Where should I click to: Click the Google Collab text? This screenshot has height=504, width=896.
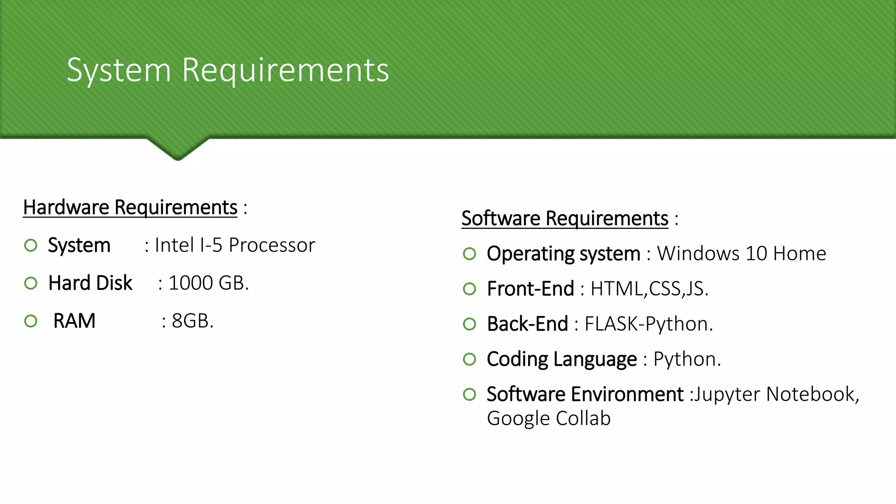549,419
